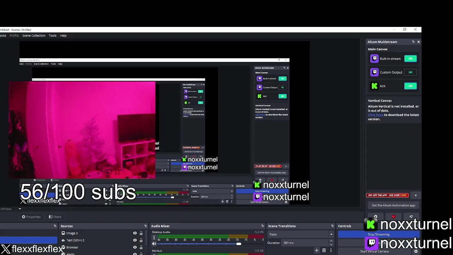
Task: Float the Scenes dock panel
Action: pos(55,226)
